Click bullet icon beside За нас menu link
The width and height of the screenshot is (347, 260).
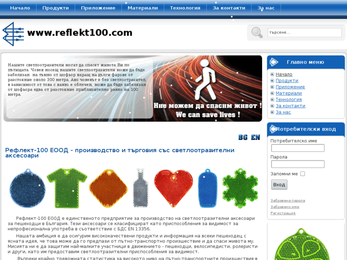pyautogui.click(x=272, y=112)
